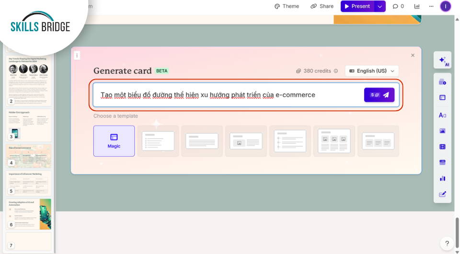460x254 pixels.
Task: Click the Share link button
Action: point(322,6)
